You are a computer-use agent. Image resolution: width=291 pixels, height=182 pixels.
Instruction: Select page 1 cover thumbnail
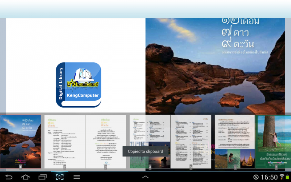point(20,142)
